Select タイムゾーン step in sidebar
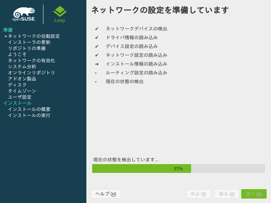 [22, 91]
